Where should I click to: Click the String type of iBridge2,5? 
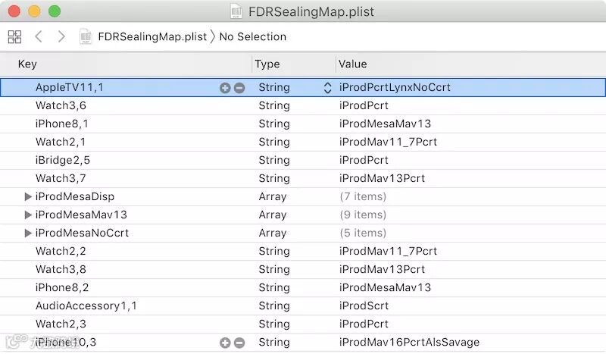[274, 160]
